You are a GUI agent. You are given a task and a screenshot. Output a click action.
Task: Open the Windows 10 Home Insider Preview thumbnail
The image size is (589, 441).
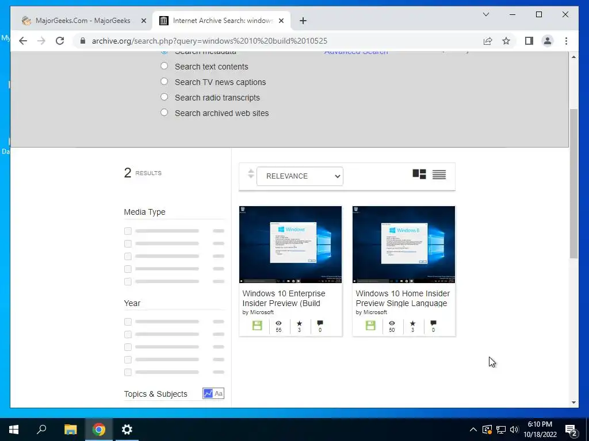point(404,245)
